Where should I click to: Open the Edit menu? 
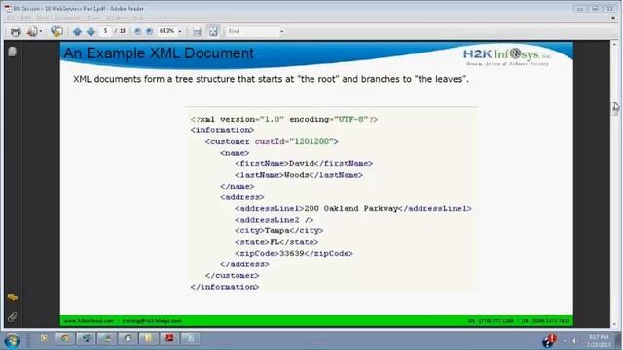tap(26, 17)
